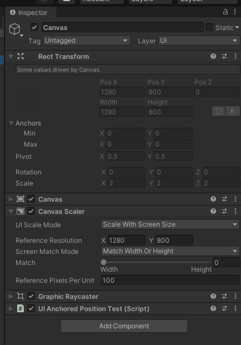Click the Inspector lock icon
241x345 pixels.
tap(225, 12)
